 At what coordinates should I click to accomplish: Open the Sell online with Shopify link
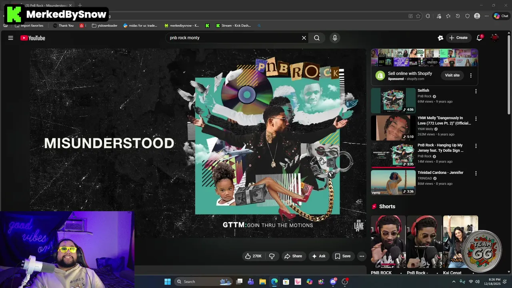click(x=410, y=74)
